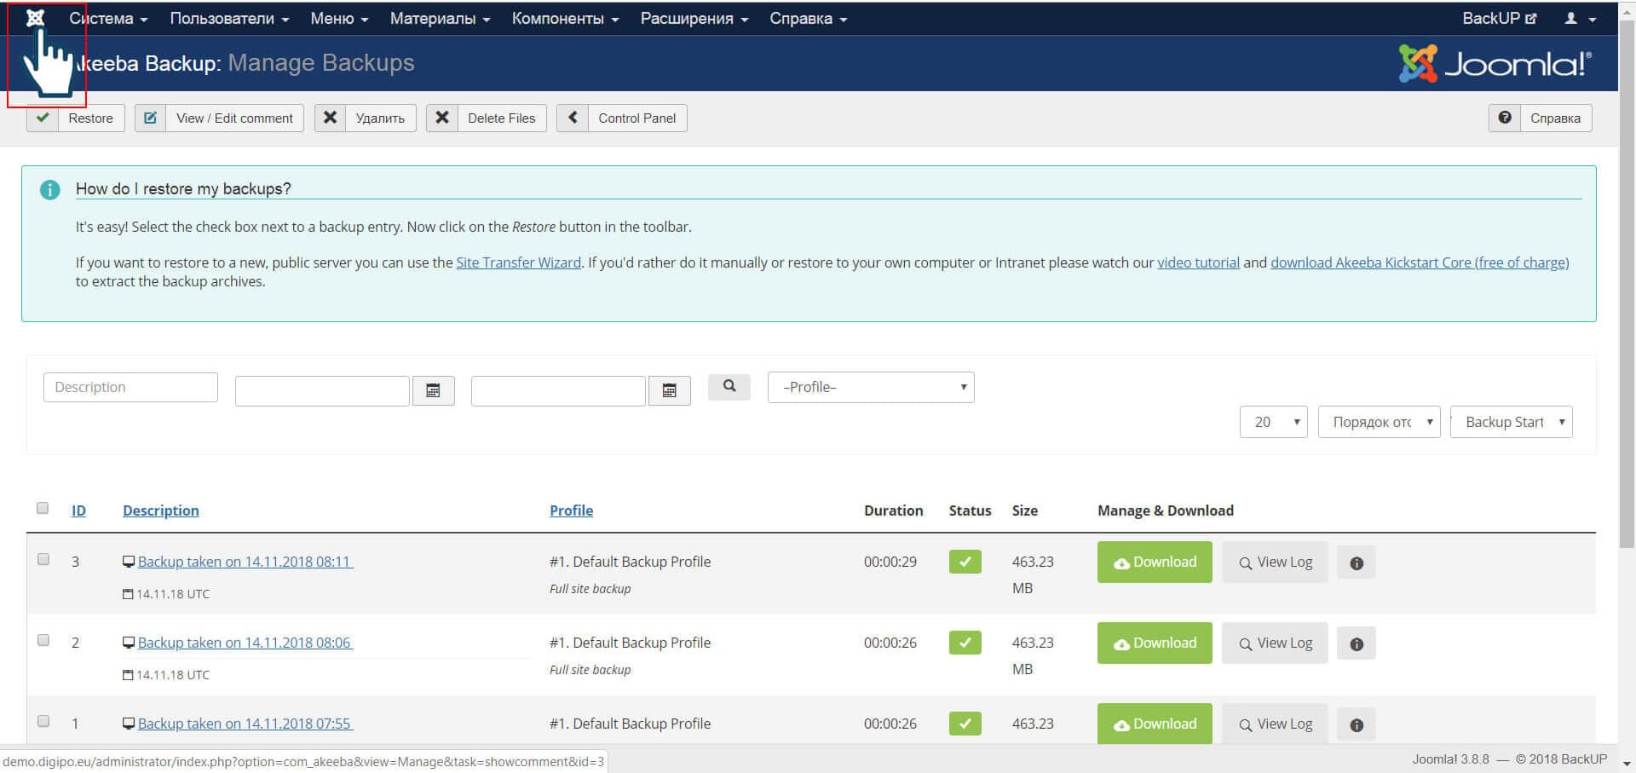1636x773 pixels.
Task: Click the search magnifier button
Action: [729, 386]
